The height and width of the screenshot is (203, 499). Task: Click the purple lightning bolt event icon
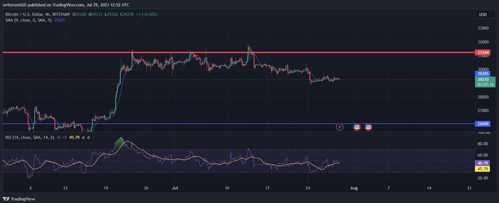pyautogui.click(x=340, y=127)
